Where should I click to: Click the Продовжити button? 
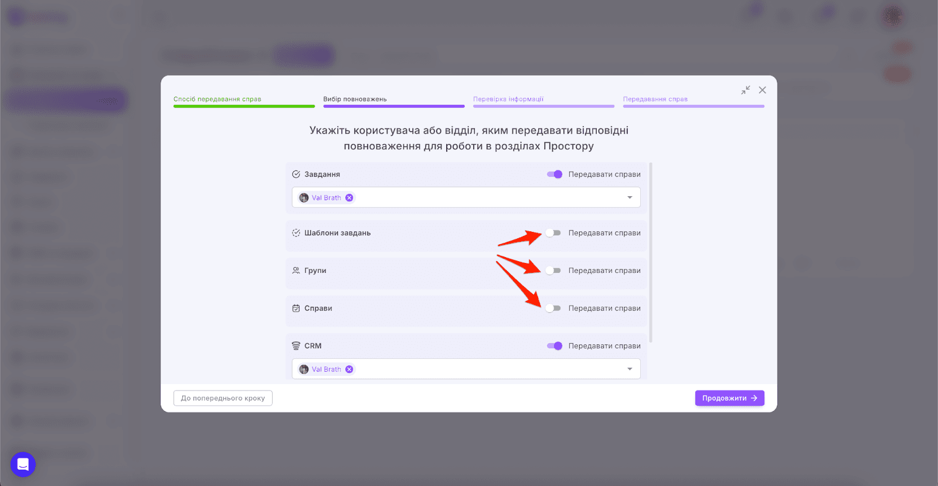pos(730,398)
